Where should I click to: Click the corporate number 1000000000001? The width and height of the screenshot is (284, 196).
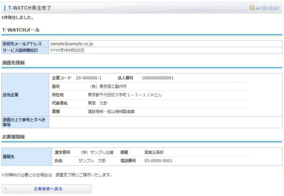[x=157, y=78]
